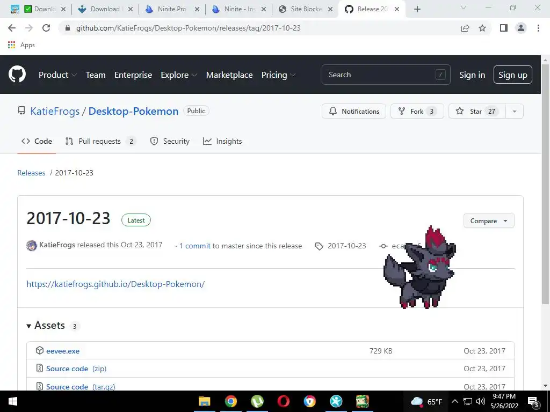The image size is (550, 412).
Task: Open the Compare dropdown button
Action: 489,220
